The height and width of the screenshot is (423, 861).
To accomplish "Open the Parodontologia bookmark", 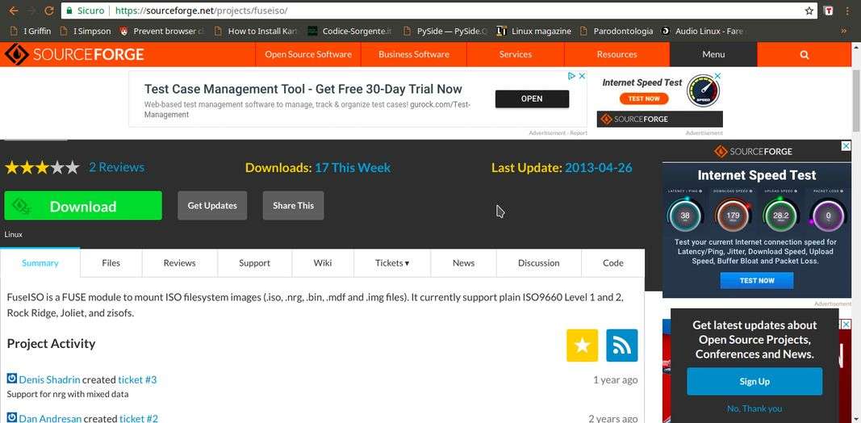I will click(x=616, y=31).
